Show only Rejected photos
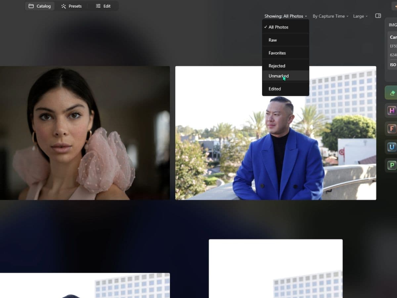Image resolution: width=397 pixels, height=298 pixels. 286,66
